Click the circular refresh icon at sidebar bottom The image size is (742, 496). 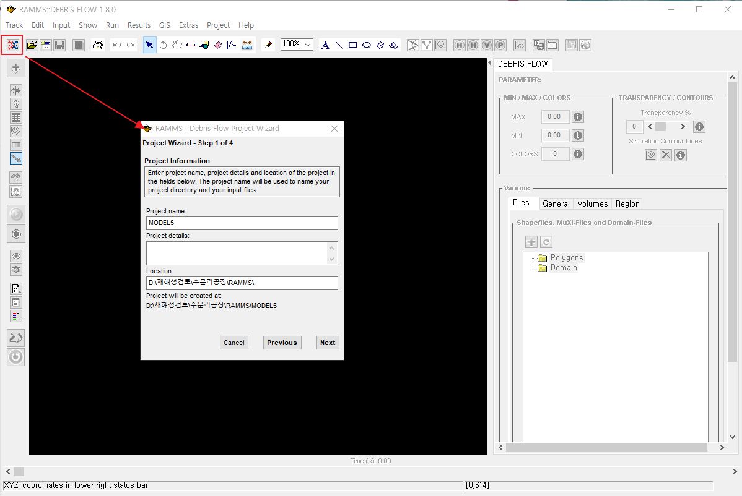(15, 357)
